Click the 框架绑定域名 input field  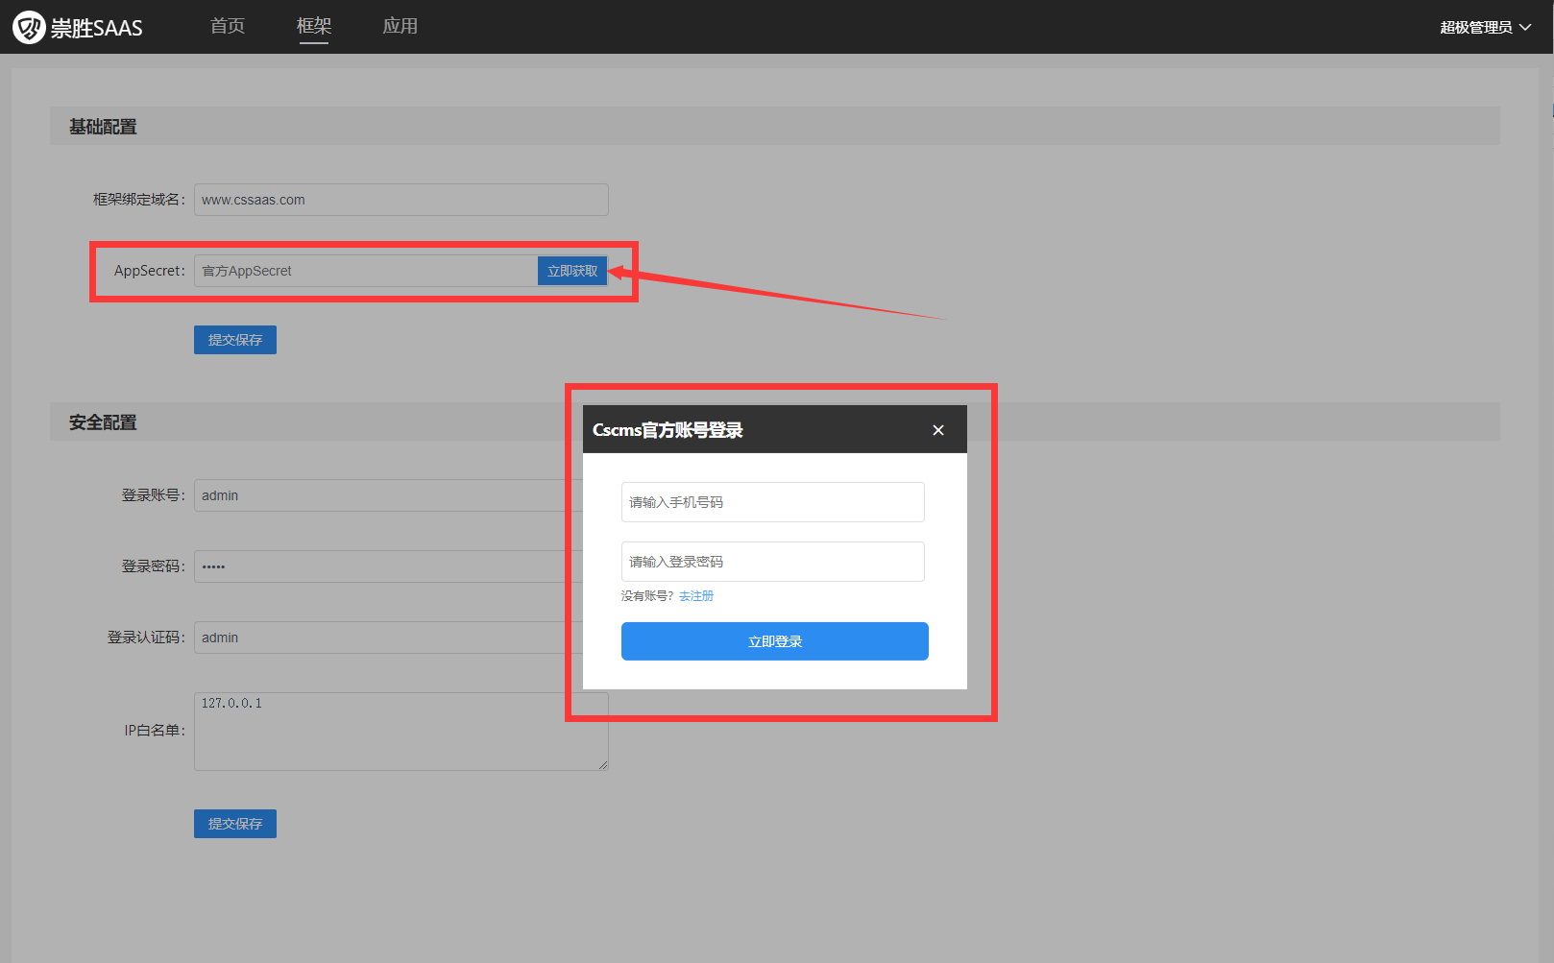click(x=401, y=200)
